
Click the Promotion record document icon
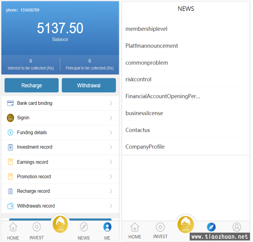[11, 176]
